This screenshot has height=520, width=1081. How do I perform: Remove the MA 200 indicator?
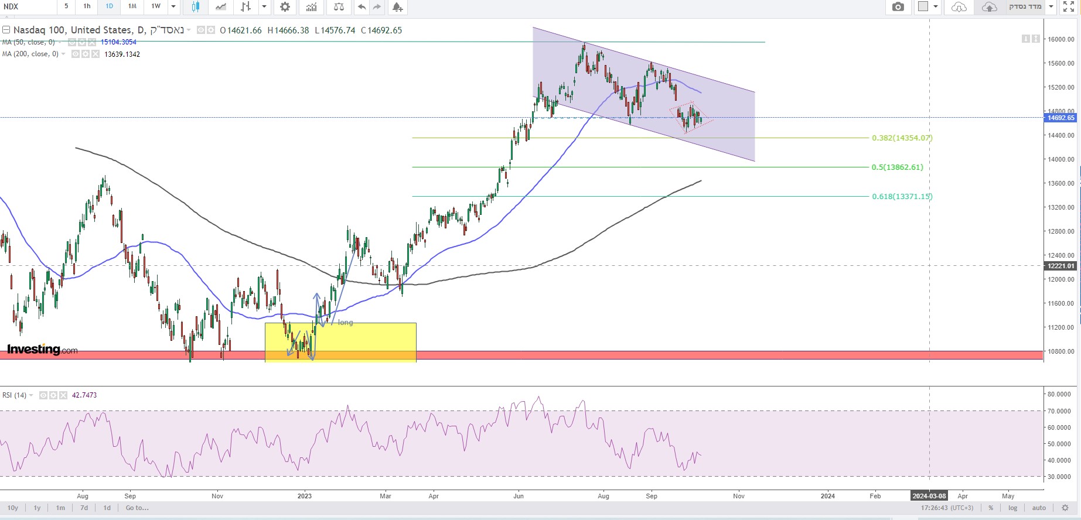(x=95, y=54)
